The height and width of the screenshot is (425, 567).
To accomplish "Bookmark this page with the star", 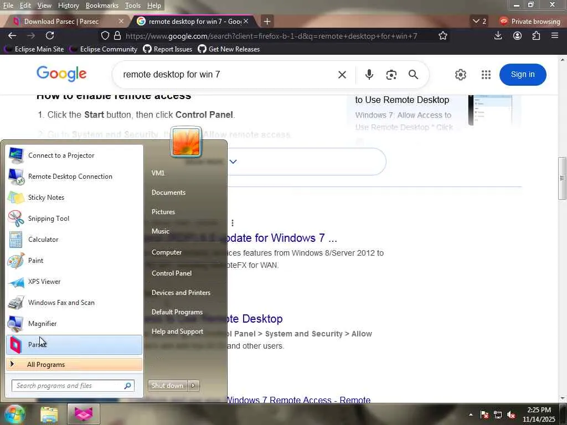I will [443, 35].
